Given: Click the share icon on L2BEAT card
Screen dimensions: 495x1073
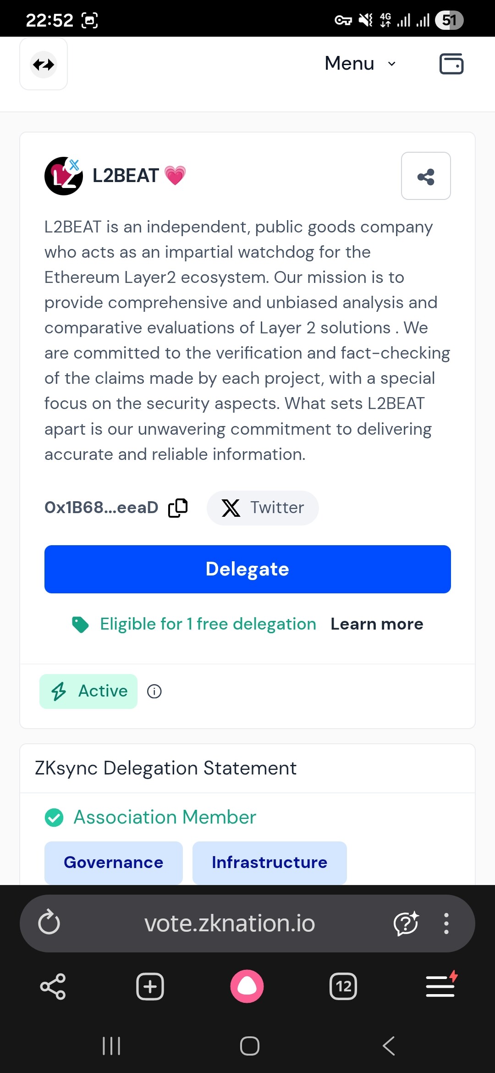Looking at the screenshot, I should point(426,176).
